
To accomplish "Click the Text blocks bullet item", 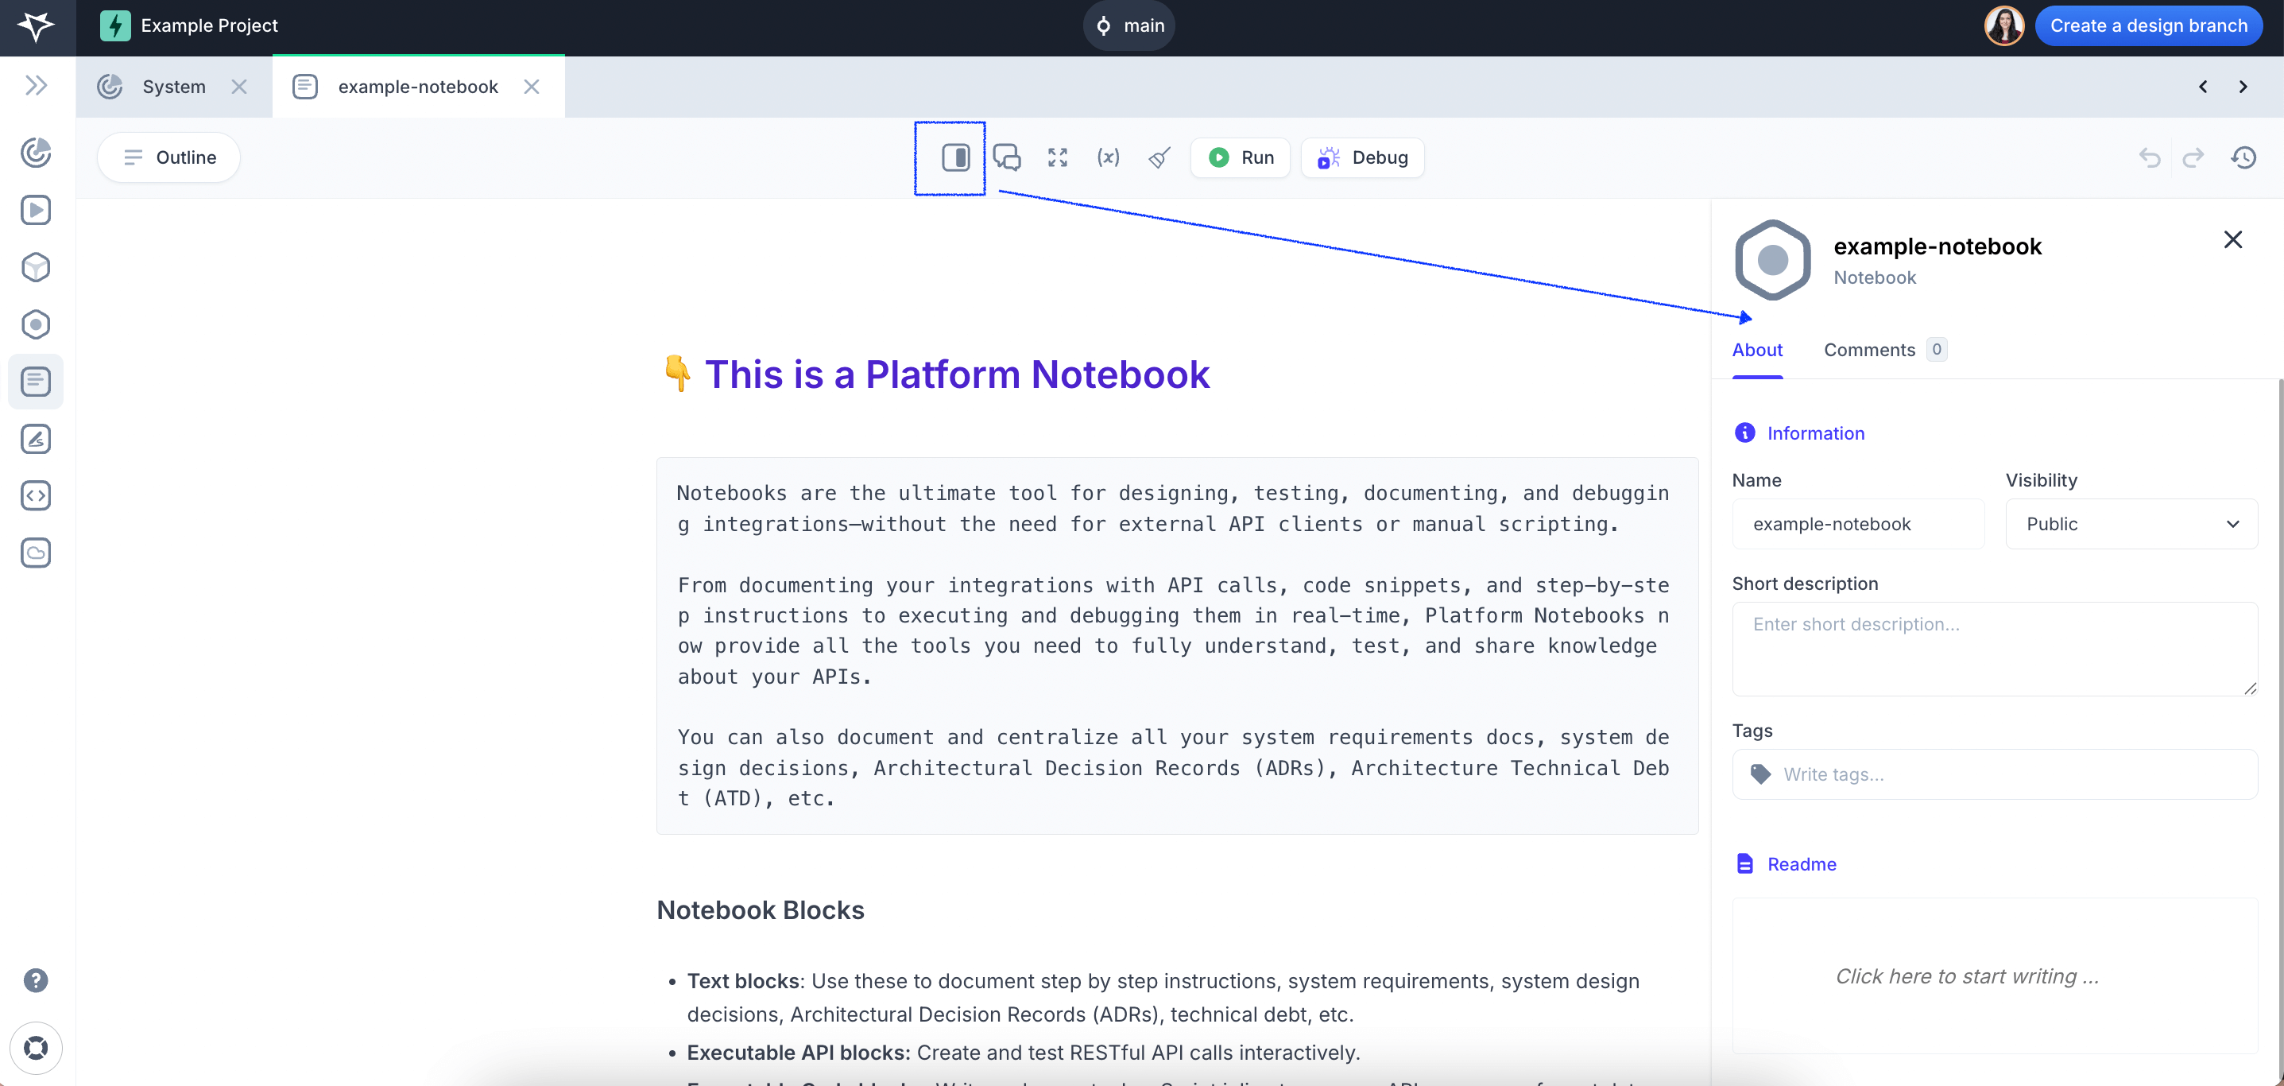I will (x=1163, y=997).
